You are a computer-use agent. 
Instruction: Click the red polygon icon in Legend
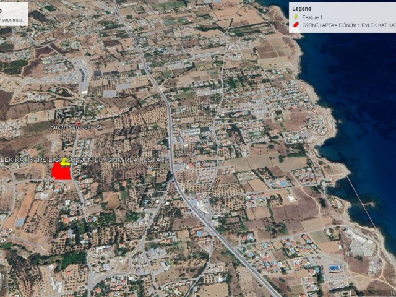coord(296,25)
